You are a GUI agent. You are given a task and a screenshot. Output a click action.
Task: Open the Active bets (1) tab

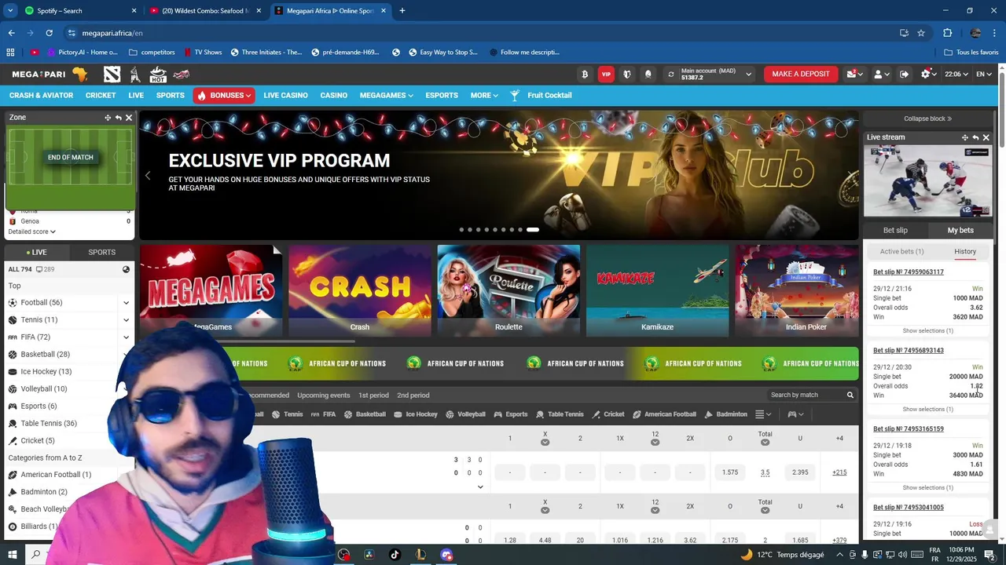tap(901, 251)
